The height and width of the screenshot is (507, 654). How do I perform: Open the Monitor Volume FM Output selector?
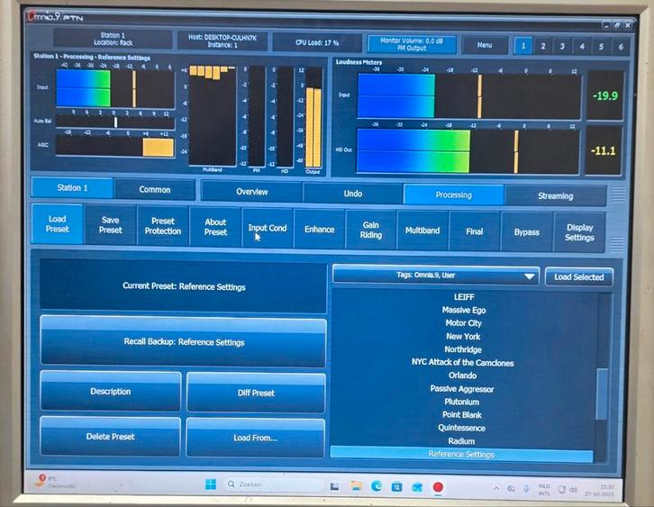[x=411, y=44]
